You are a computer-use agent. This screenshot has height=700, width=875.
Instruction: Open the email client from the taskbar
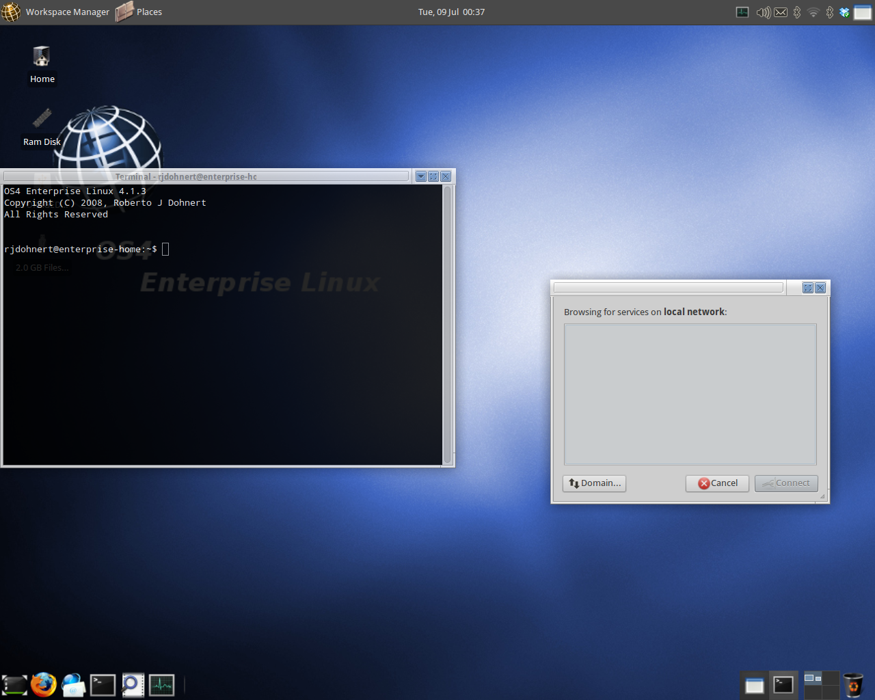pyautogui.click(x=73, y=684)
